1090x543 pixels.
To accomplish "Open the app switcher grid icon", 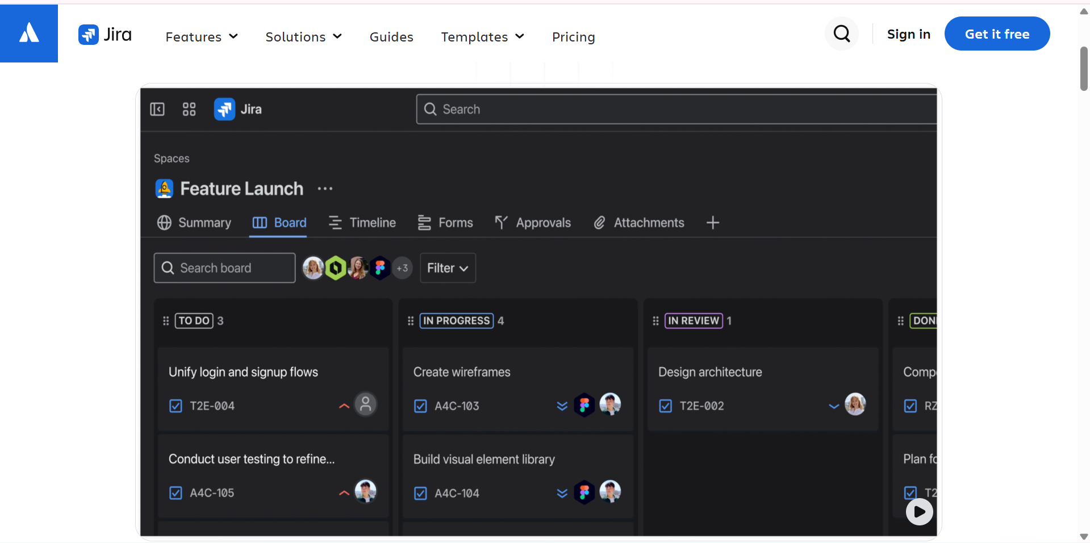I will tap(189, 109).
